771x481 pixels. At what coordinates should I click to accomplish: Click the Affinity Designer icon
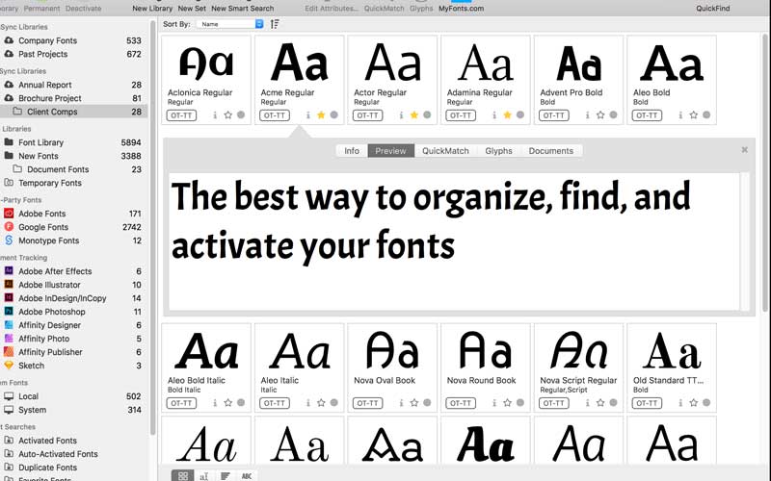9,325
